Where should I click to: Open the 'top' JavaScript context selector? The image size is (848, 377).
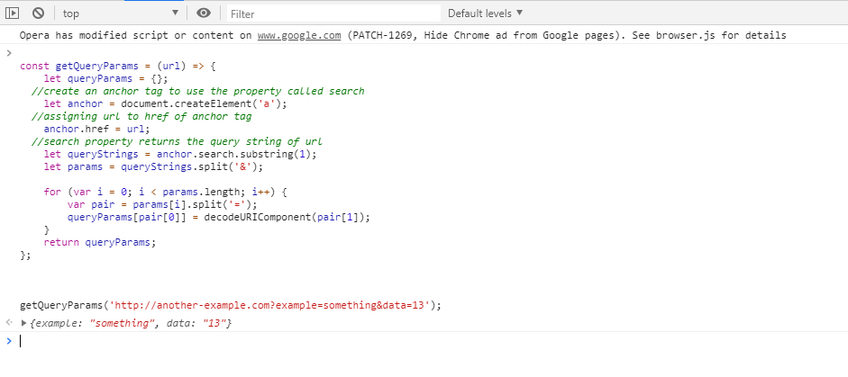[x=121, y=13]
